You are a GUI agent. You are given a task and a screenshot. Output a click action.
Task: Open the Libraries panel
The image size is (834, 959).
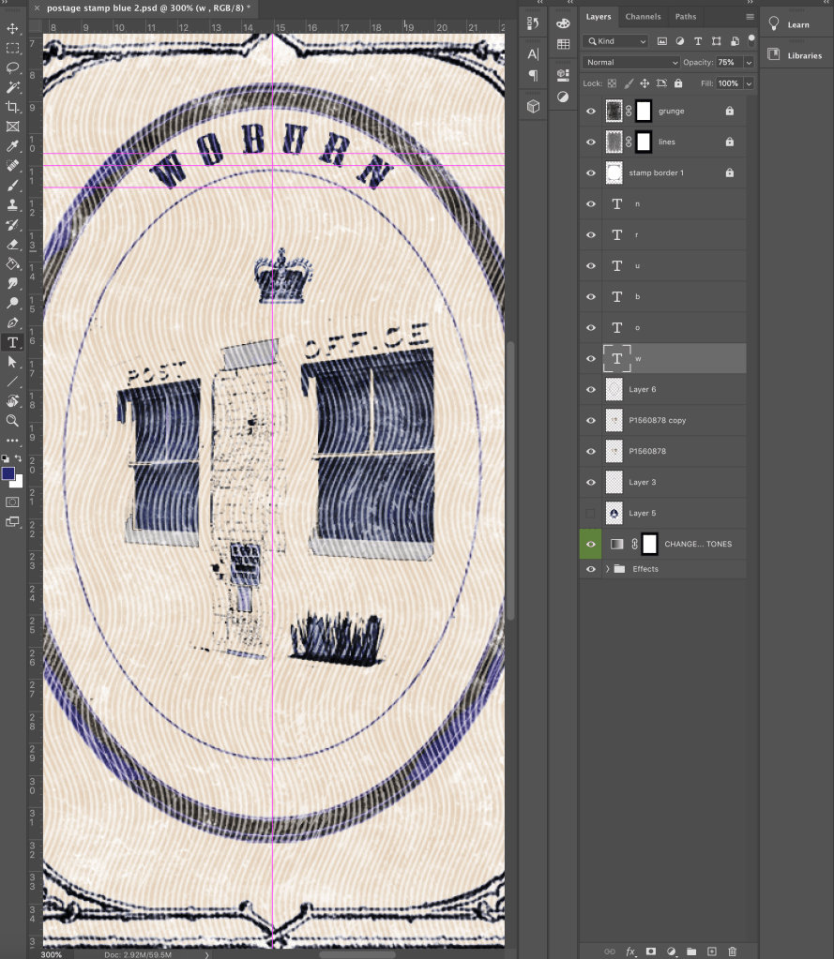(803, 55)
